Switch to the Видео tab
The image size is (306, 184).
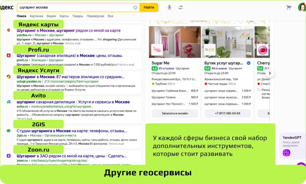pyautogui.click(x=51, y=16)
